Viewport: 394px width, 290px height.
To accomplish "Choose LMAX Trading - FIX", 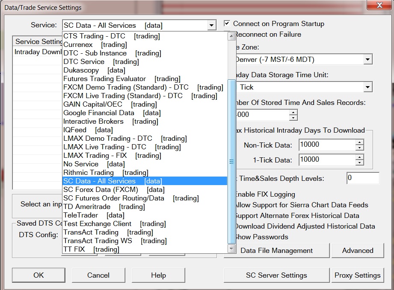I will (x=145, y=155).
